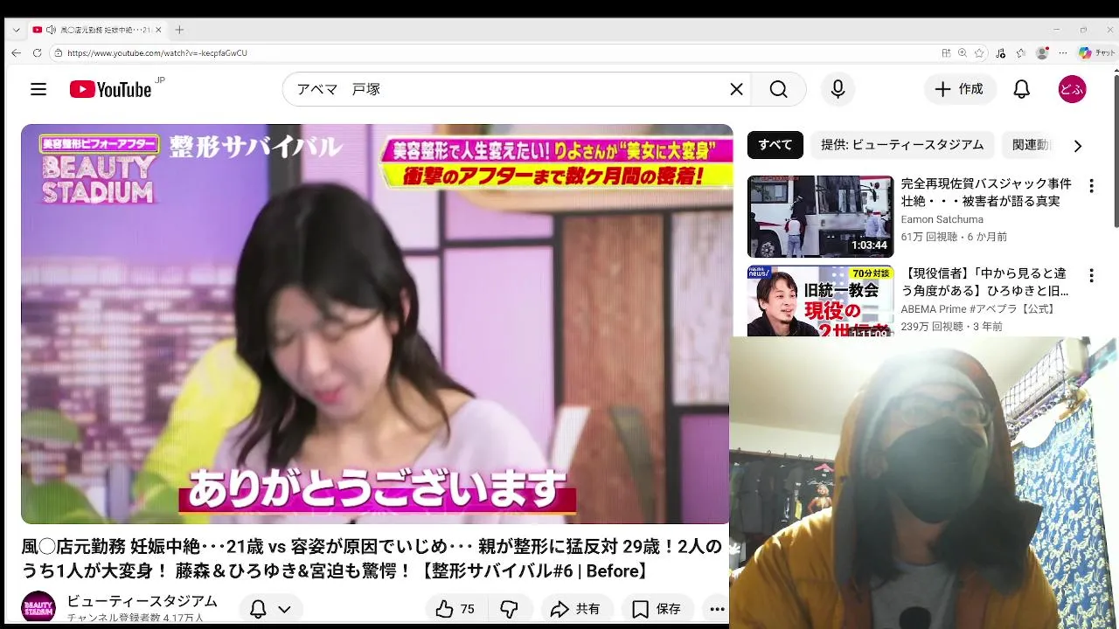Zoom page with address-bar magnifier icon
The width and height of the screenshot is (1119, 629).
click(963, 53)
